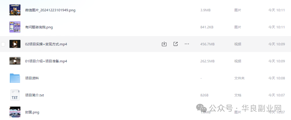This screenshot has width=291, height=120.
Task: Tick the checkbox beside 02项目实操+变现方式.mp4
Action: (3, 44)
